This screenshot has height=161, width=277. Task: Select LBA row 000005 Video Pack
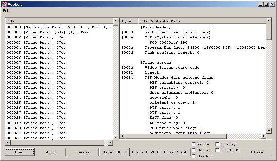pyautogui.click(x=36, y=53)
